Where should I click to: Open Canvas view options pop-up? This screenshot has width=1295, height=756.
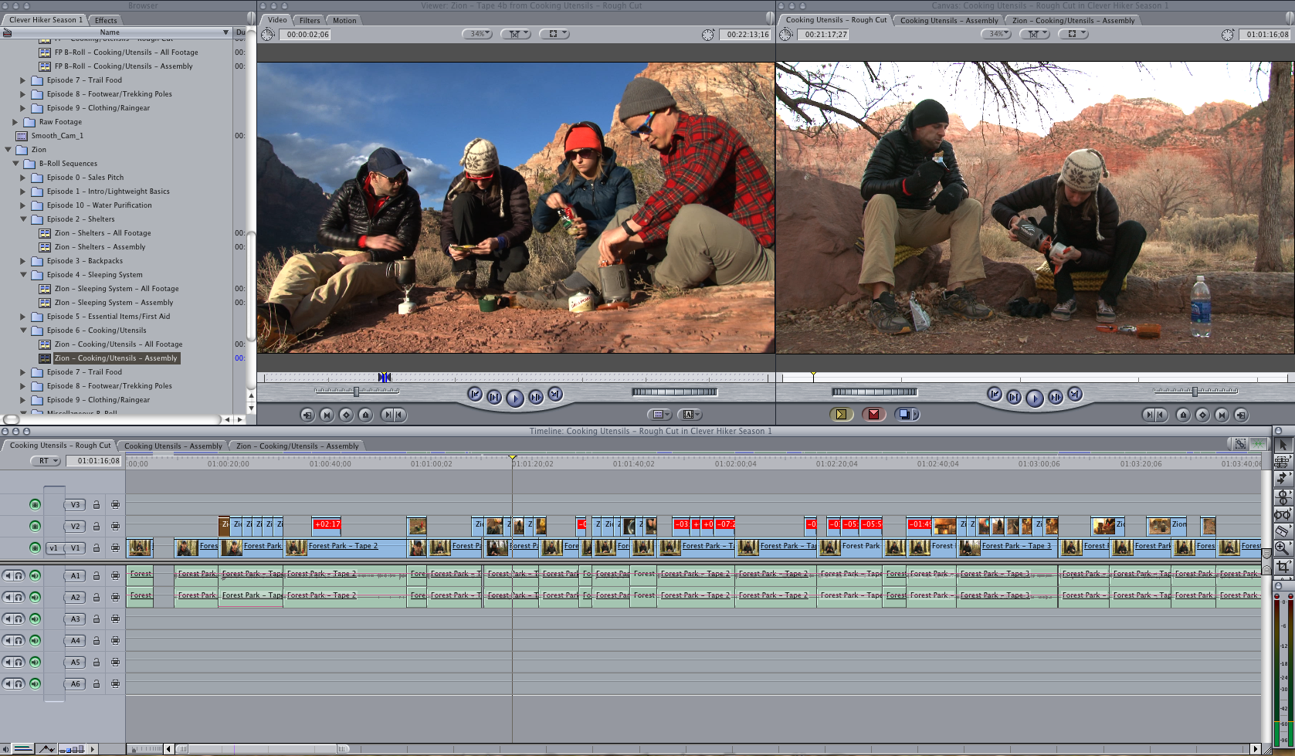click(x=1073, y=34)
